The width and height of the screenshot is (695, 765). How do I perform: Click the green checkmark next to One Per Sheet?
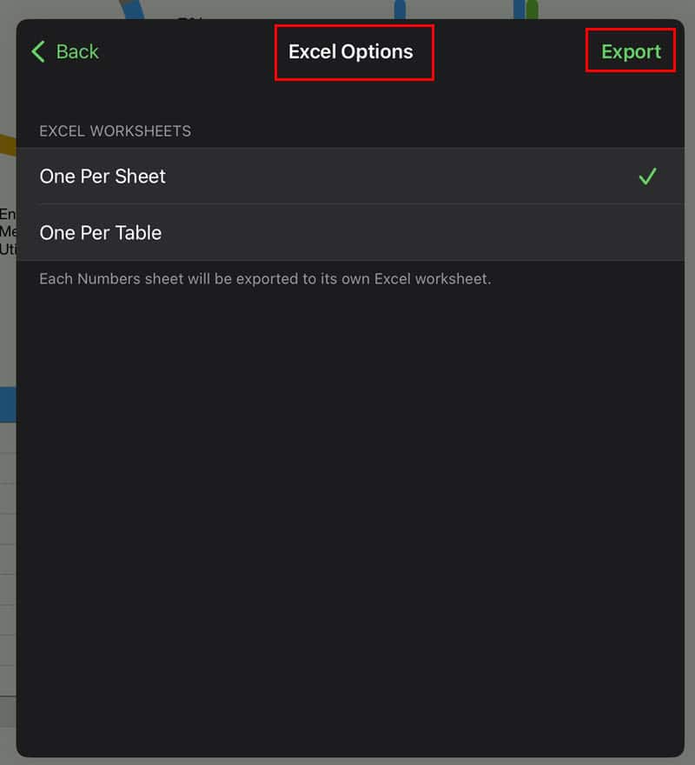pyautogui.click(x=648, y=176)
